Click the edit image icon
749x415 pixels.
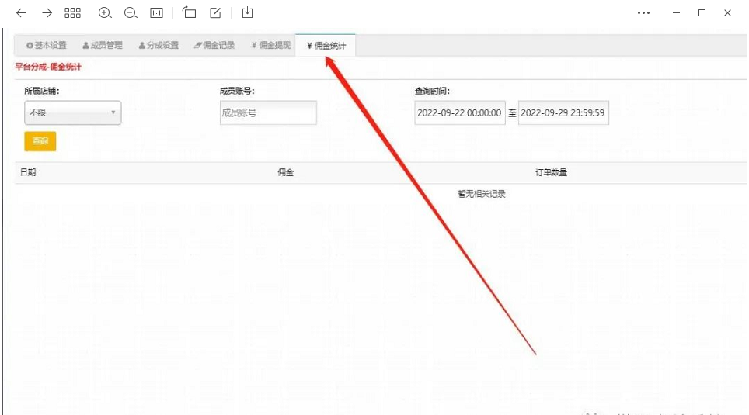215,13
